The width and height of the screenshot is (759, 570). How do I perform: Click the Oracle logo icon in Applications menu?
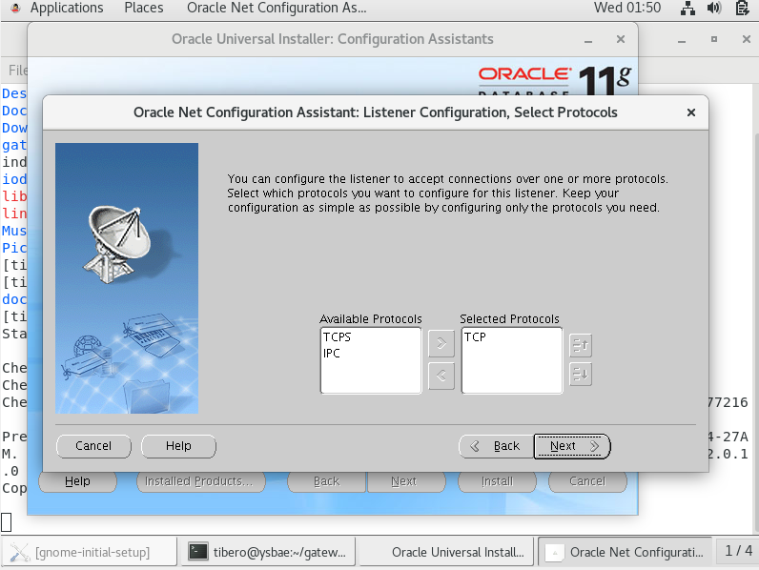[15, 8]
